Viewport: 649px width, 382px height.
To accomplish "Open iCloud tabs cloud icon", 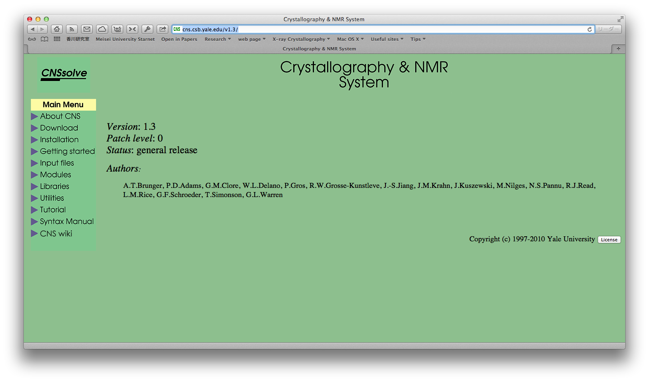I will point(102,29).
